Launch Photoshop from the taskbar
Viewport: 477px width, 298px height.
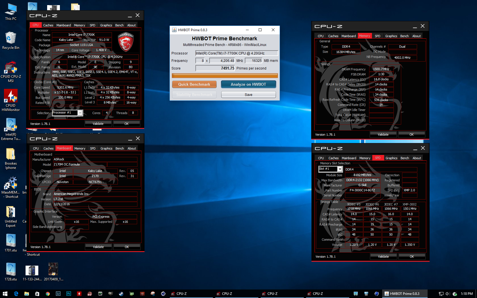coord(69,294)
